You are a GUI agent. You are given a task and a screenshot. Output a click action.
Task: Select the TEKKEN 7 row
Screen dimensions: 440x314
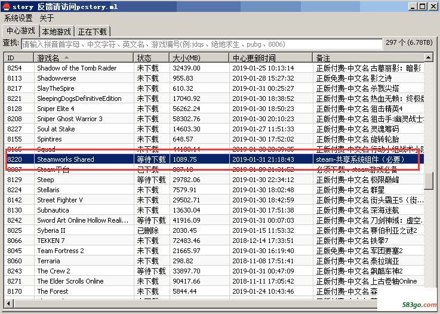[x=214, y=241]
